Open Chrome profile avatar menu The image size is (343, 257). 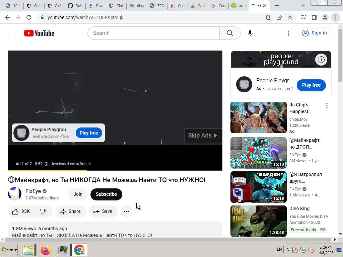tap(325, 17)
